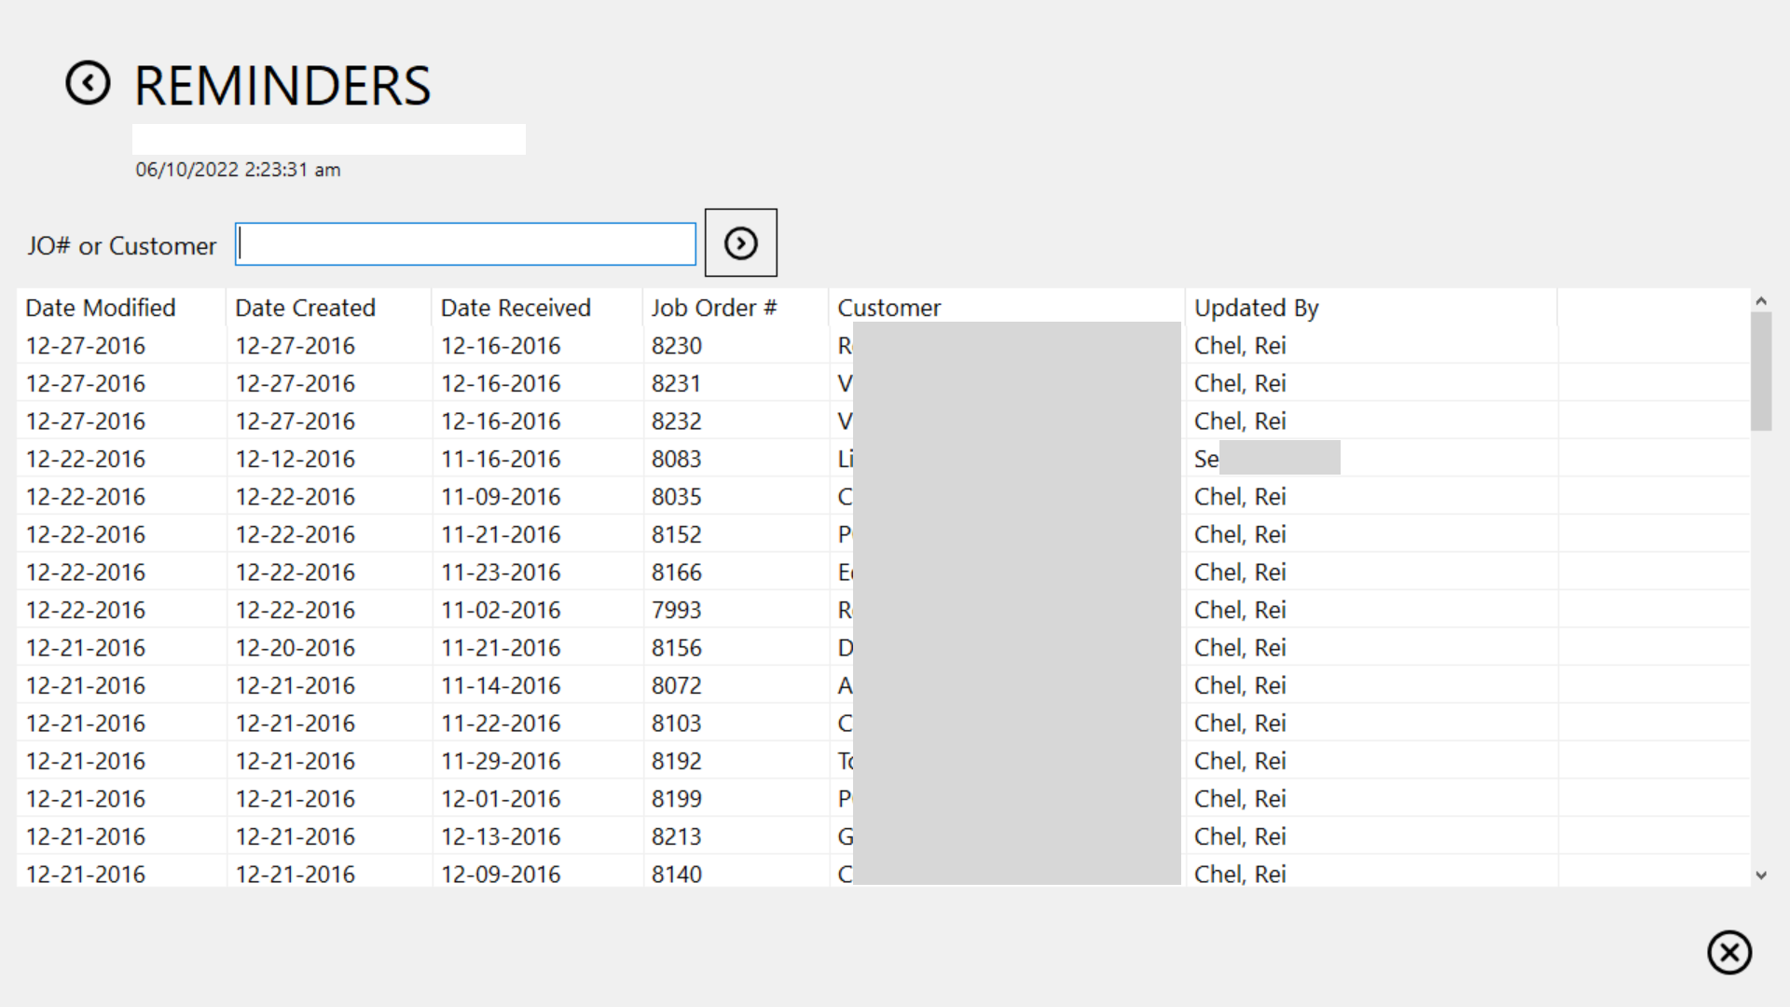Focus the JO# or Customer search field
The image size is (1790, 1007).
pyautogui.click(x=465, y=244)
